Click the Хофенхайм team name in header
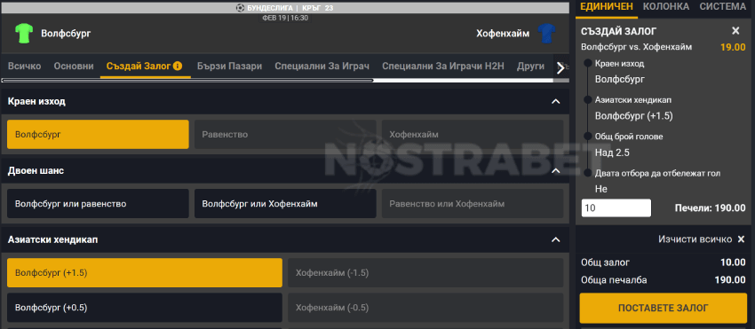Image resolution: width=755 pixels, height=329 pixels. [x=503, y=33]
